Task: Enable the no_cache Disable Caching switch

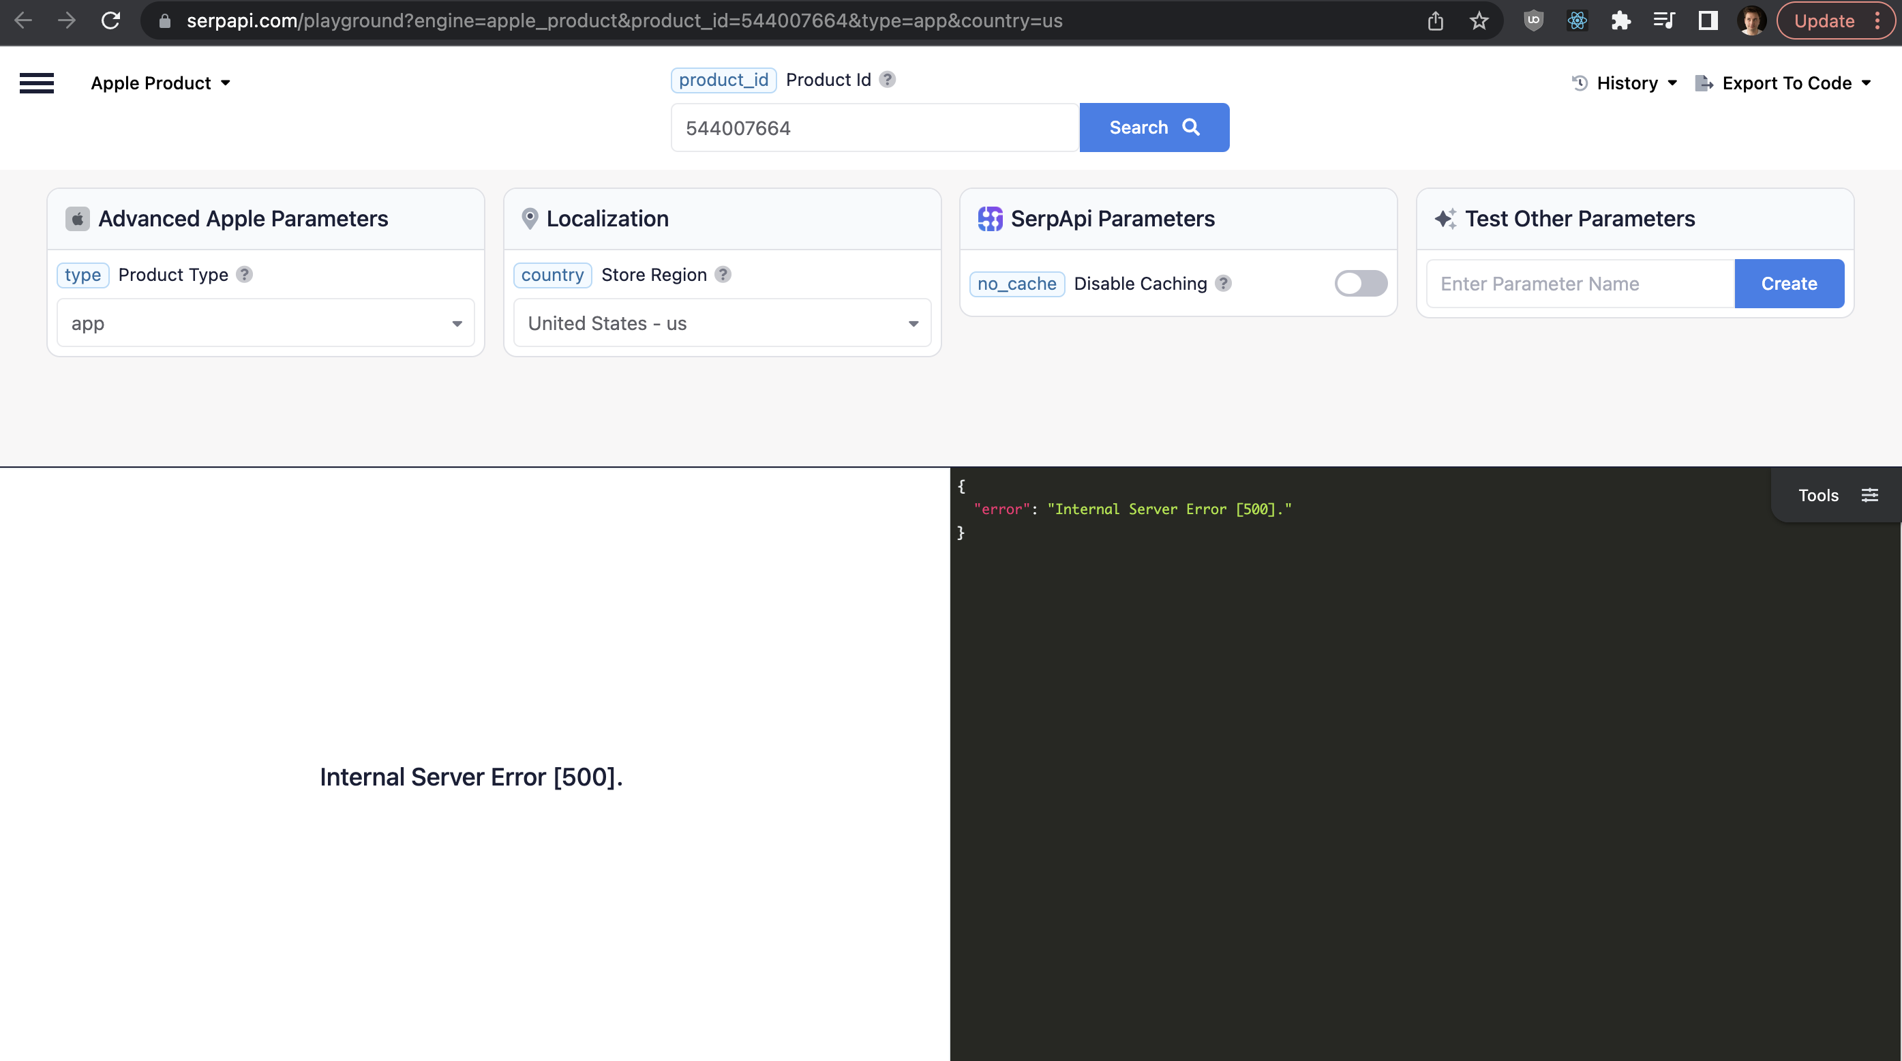Action: point(1360,284)
